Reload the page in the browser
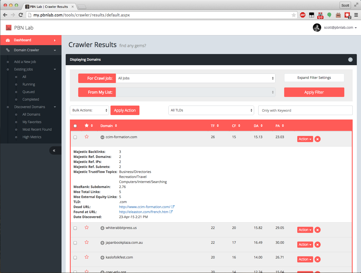This screenshot has height=273, width=361. coord(21,15)
